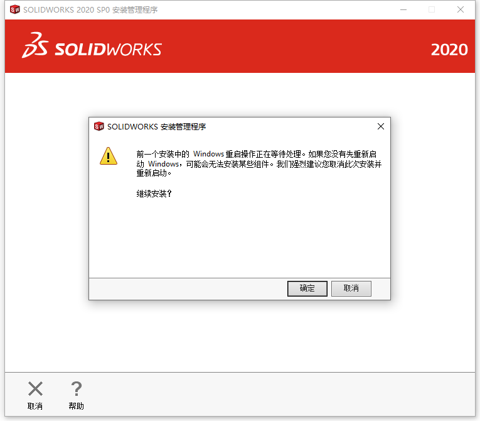This screenshot has height=421, width=480.
Task: Click the 取消 label in bottom bar
Action: [35, 407]
